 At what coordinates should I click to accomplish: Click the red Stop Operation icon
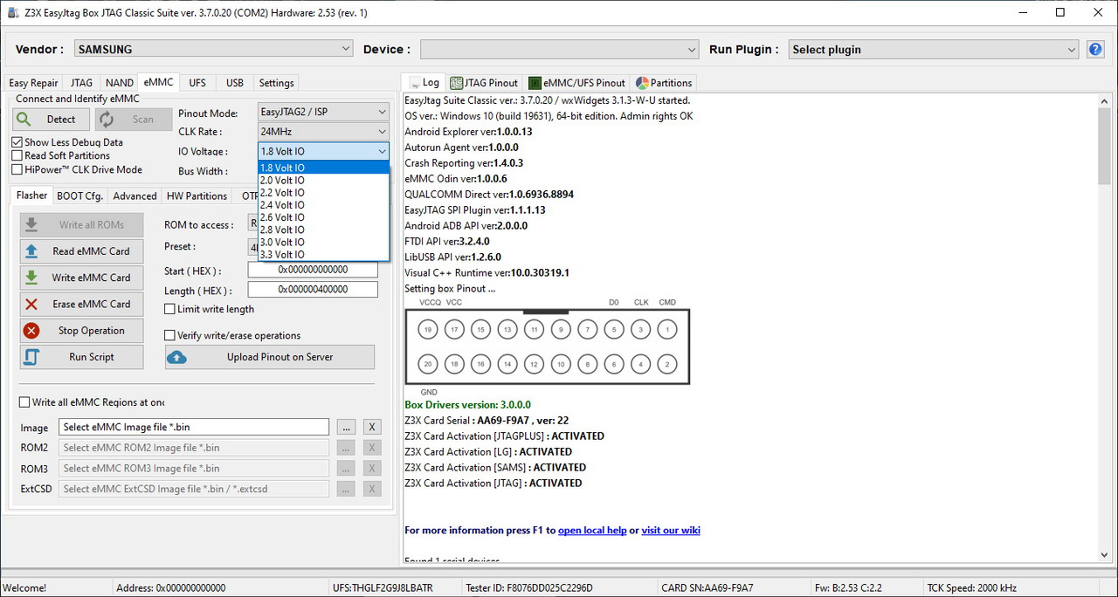[31, 331]
